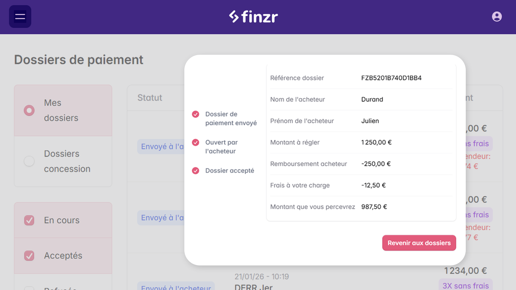Toggle the 'En cours' filter checkbox
This screenshot has width=516, height=290.
(29, 220)
